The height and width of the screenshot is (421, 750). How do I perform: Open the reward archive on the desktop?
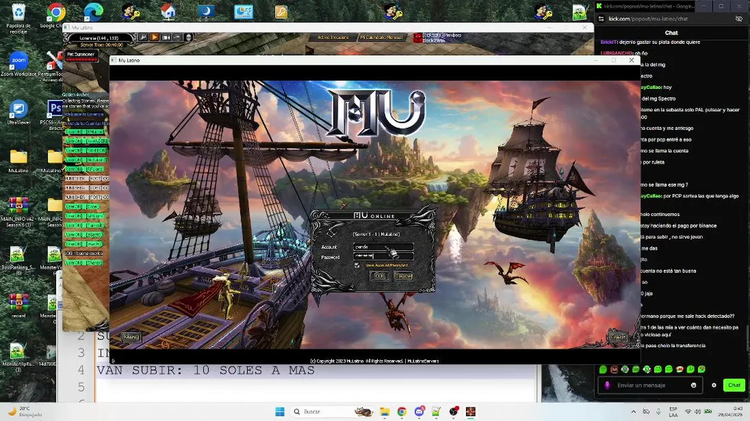(19, 305)
